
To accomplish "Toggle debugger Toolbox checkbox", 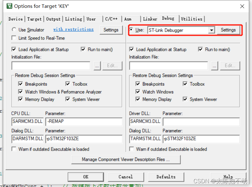I will pyautogui.click(x=185, y=84).
